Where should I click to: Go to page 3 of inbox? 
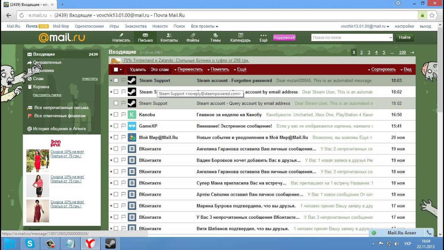[369, 52]
